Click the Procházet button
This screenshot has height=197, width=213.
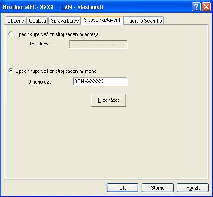108,100
